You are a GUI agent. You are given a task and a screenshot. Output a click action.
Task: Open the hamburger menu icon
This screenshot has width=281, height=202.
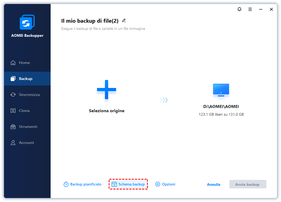250,9
